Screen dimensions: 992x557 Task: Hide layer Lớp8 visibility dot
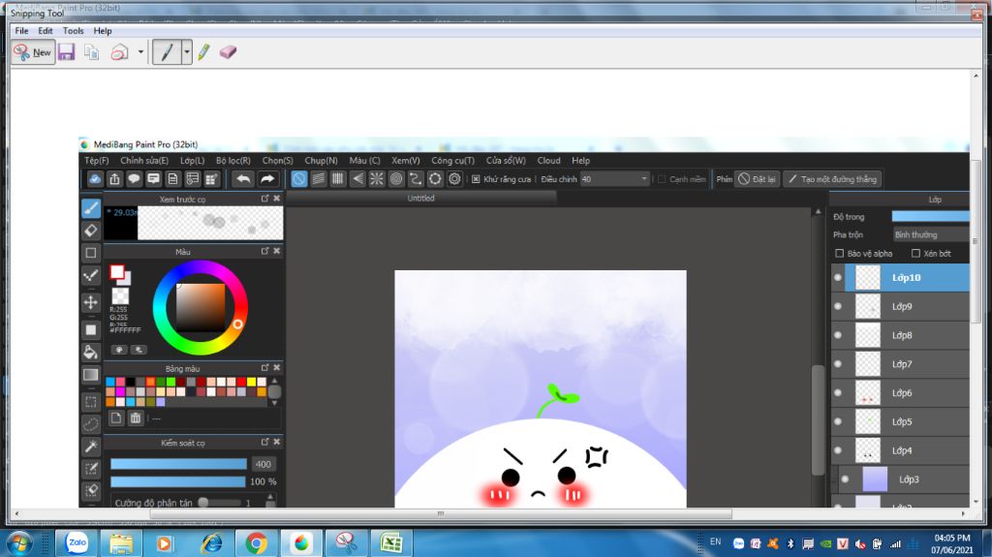[x=838, y=335]
